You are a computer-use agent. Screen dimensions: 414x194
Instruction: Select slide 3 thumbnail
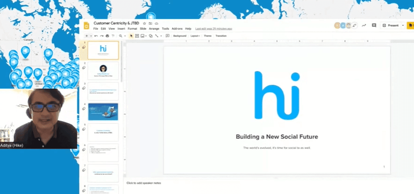click(103, 91)
